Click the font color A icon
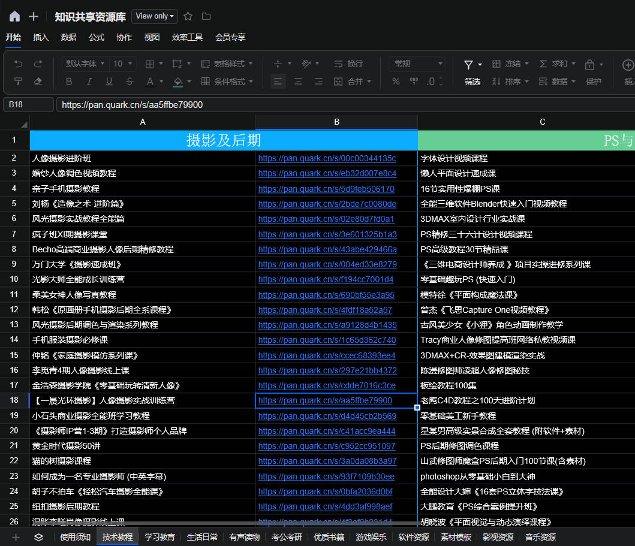635x546 pixels. pyautogui.click(x=150, y=82)
